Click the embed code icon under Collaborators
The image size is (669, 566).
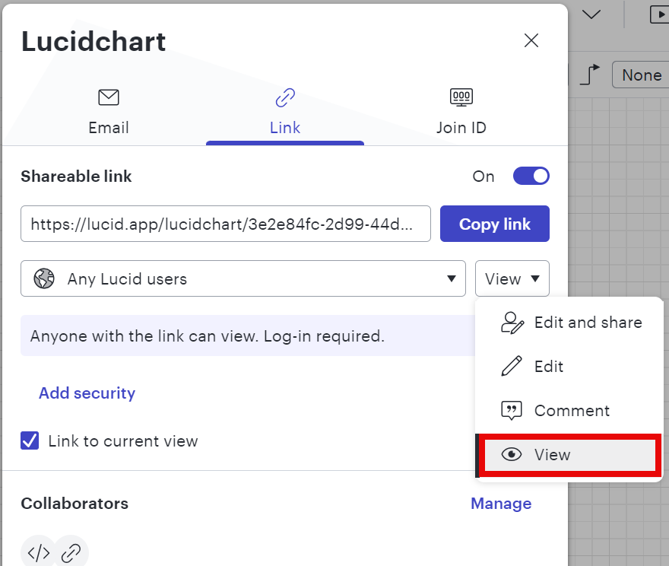(x=39, y=553)
